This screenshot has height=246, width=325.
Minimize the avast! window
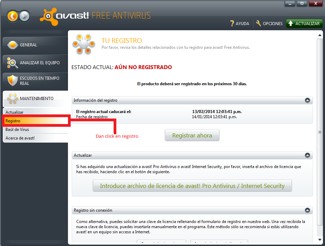click(x=290, y=4)
